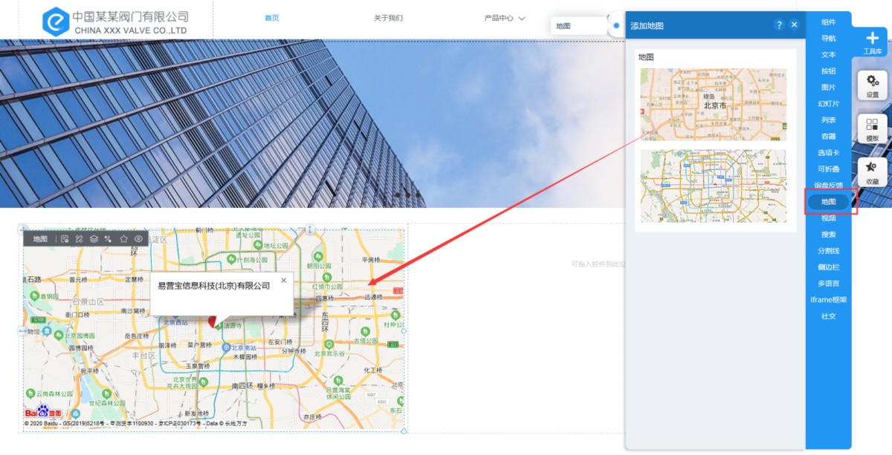Open the 模板 templates panel
This screenshot has width=892, height=455.
[x=872, y=128]
